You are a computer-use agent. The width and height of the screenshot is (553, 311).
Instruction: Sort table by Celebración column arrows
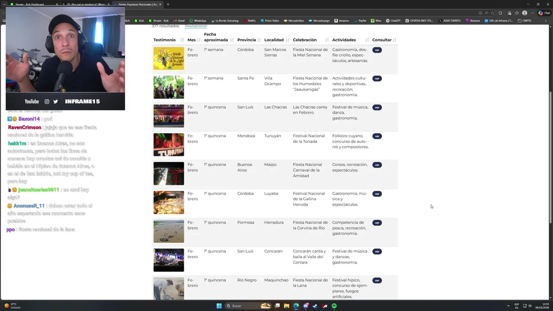327,40
